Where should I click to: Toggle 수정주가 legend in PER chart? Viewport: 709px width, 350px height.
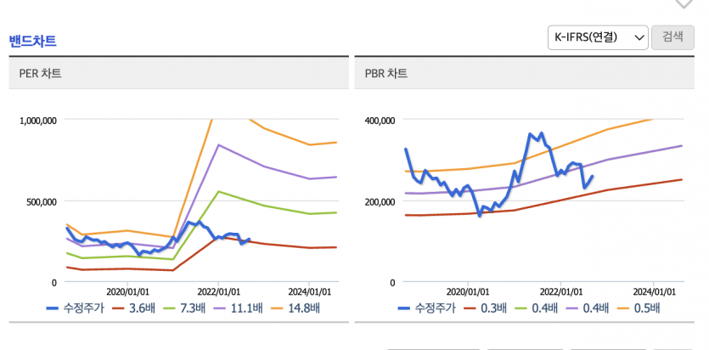coord(76,308)
